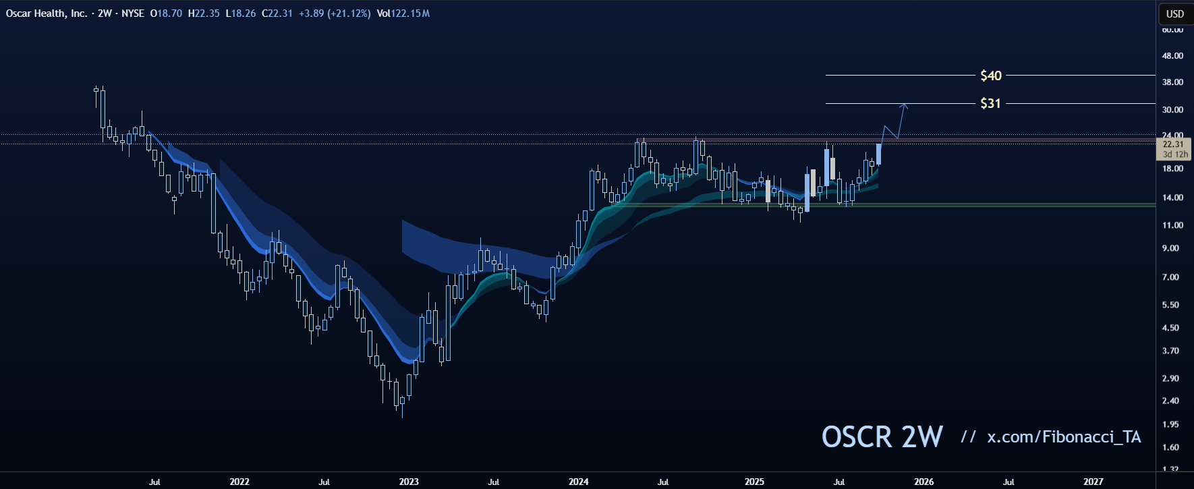Viewport: 1194px width, 489px height.
Task: Click the 2026 label on time axis
Action: 923,482
